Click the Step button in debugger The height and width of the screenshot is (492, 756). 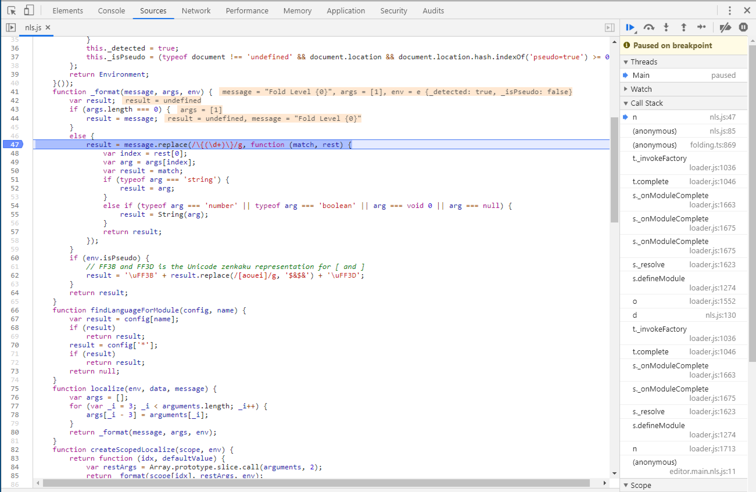[x=701, y=27]
